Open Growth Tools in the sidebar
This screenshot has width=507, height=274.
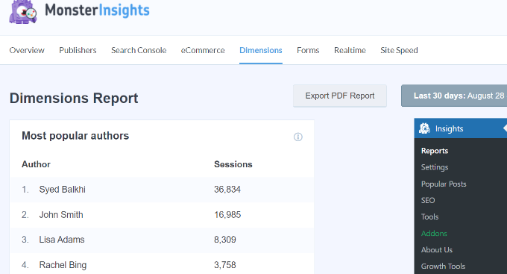click(x=443, y=267)
